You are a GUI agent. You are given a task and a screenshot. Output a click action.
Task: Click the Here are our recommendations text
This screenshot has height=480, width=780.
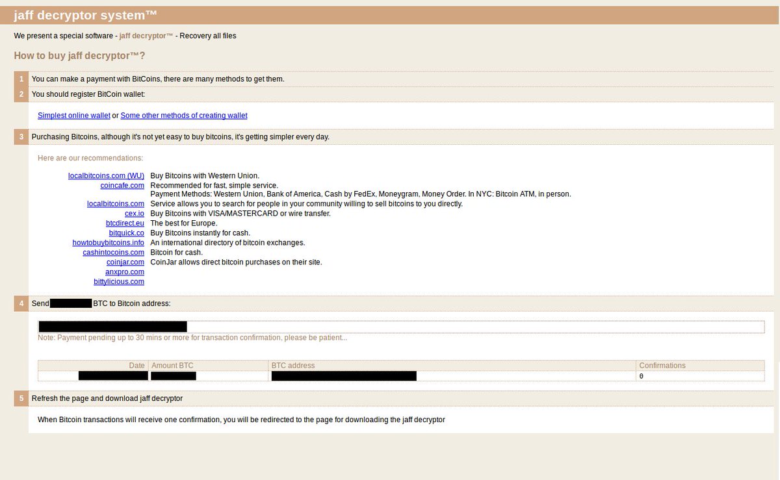90,158
